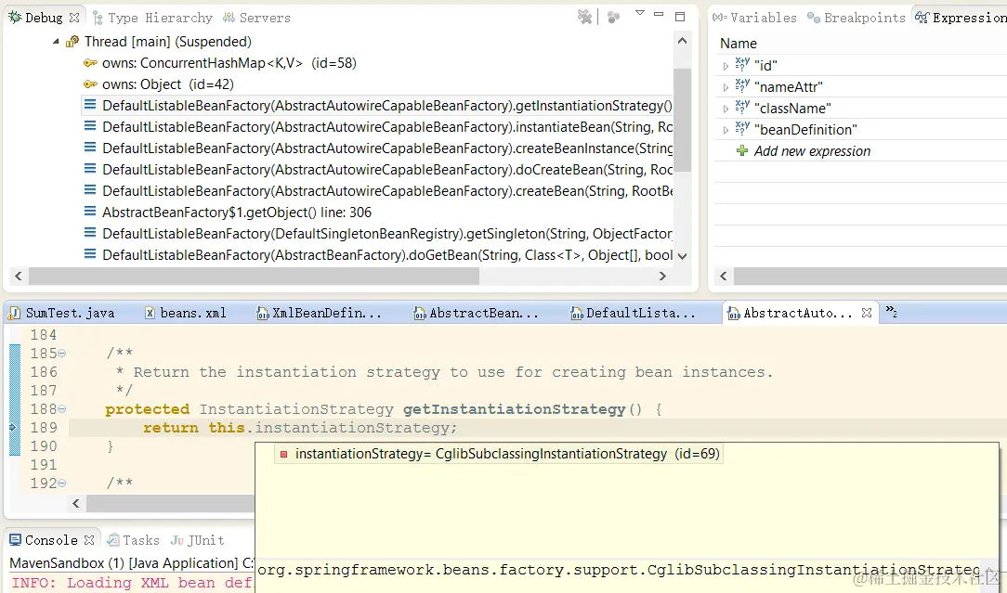Screen dimensions: 1007x593
Task: Select the createBeanInstance stack frame
Action: pos(377,148)
